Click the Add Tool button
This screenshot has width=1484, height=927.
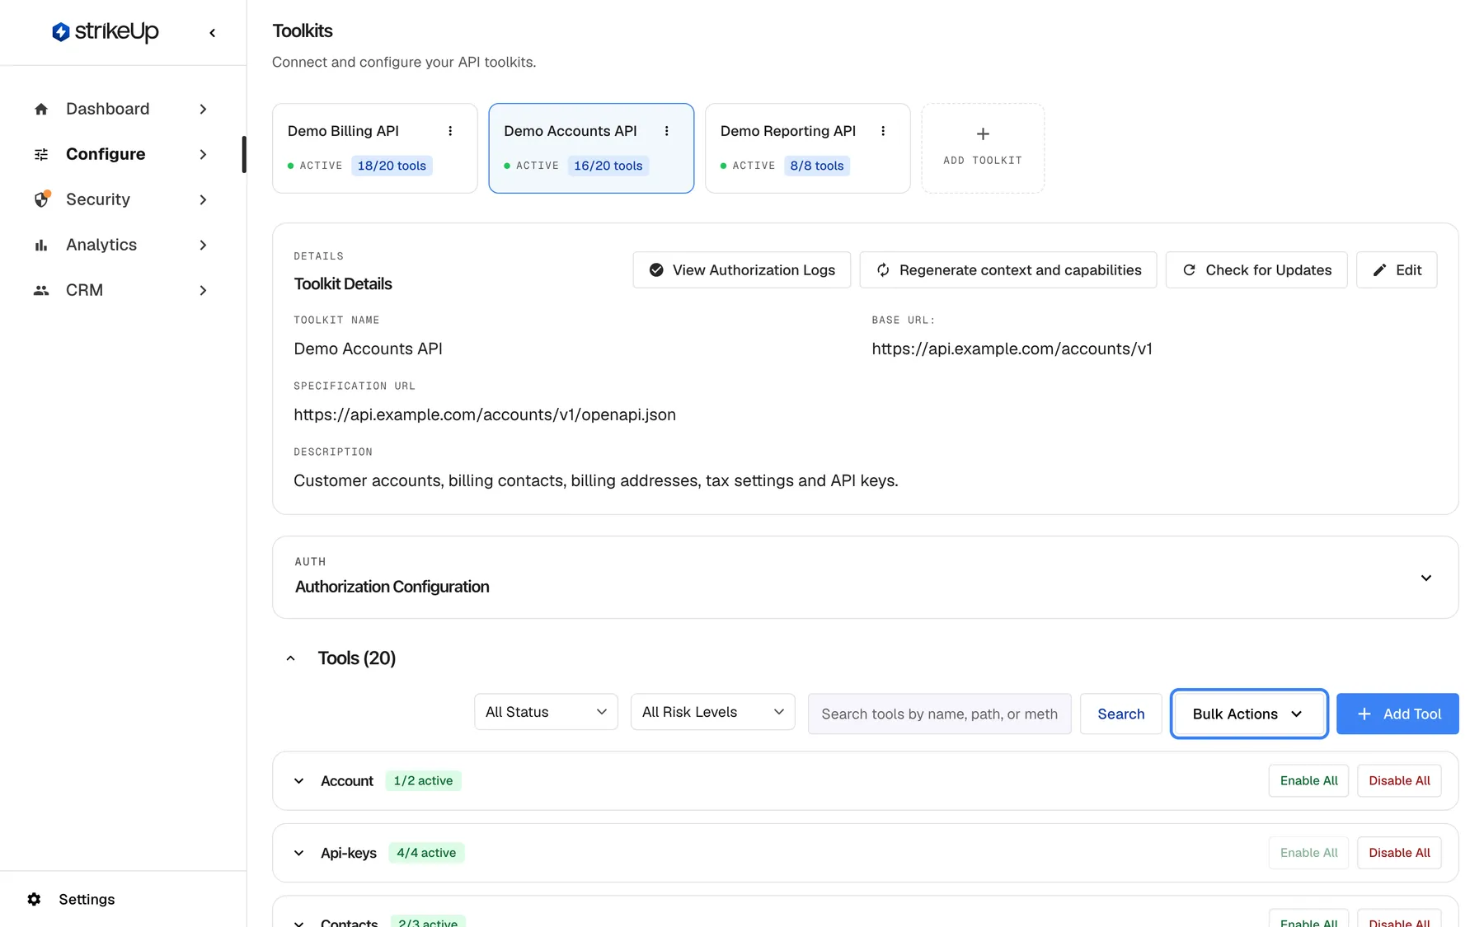point(1397,714)
